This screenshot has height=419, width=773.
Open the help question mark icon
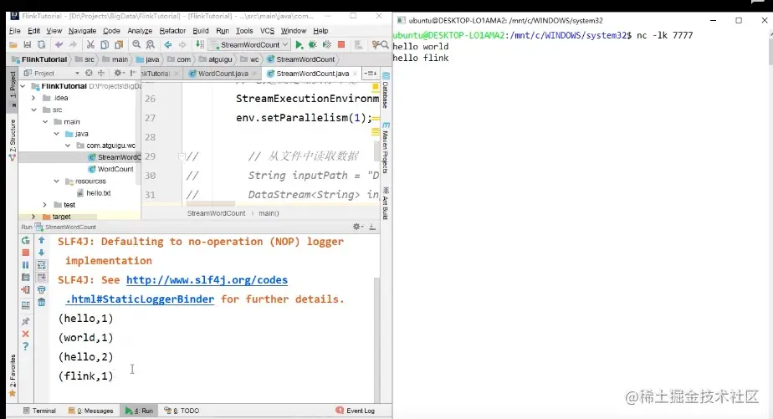point(26,346)
